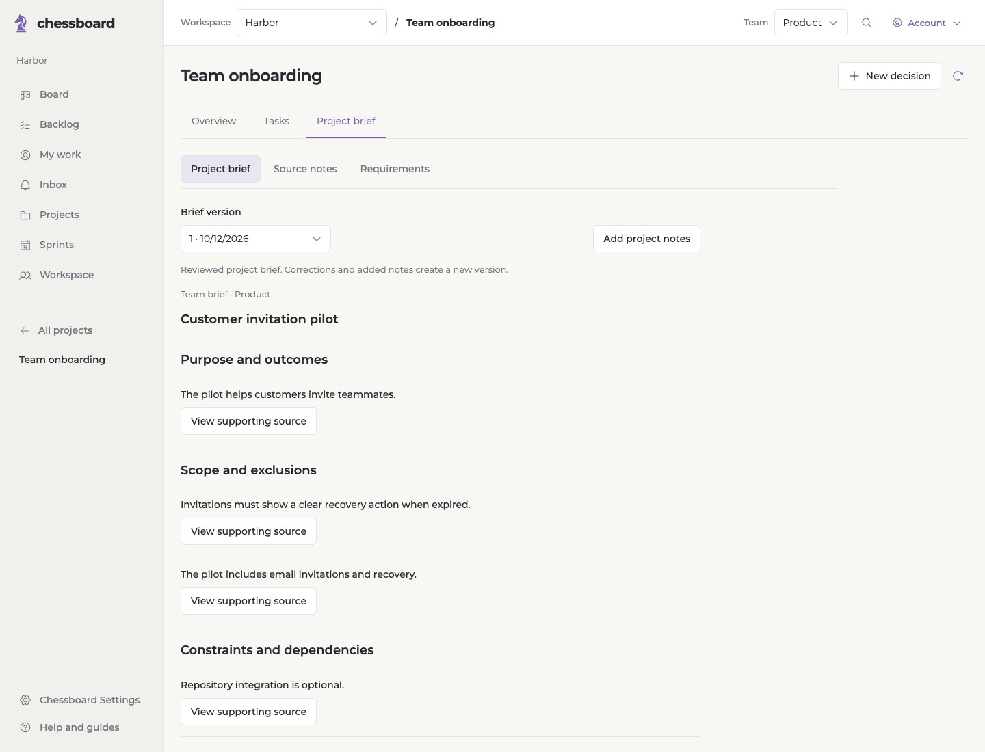
Task: Click the Team onboarding breadcrumb
Action: [450, 23]
